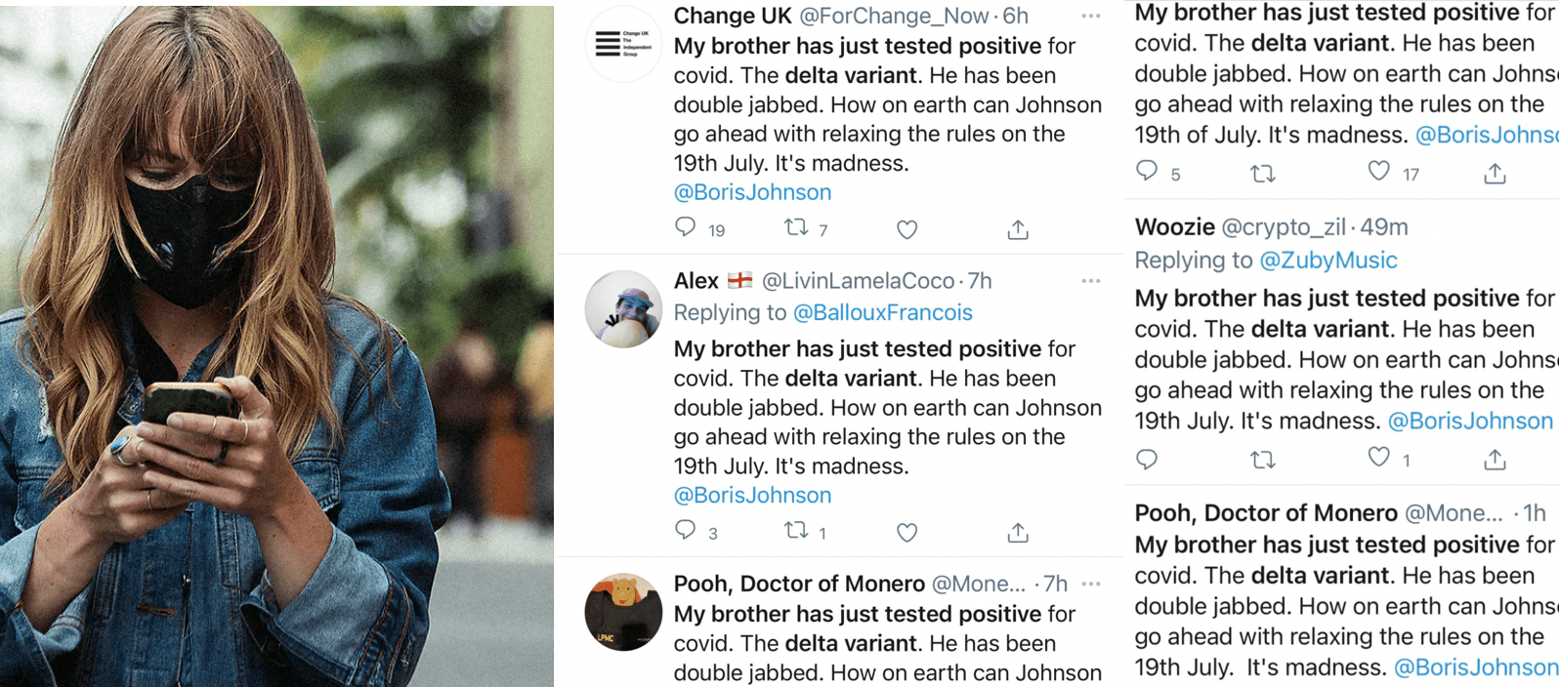Reply to the Woozie tweet
This screenshot has height=687, width=1559.
(1147, 459)
